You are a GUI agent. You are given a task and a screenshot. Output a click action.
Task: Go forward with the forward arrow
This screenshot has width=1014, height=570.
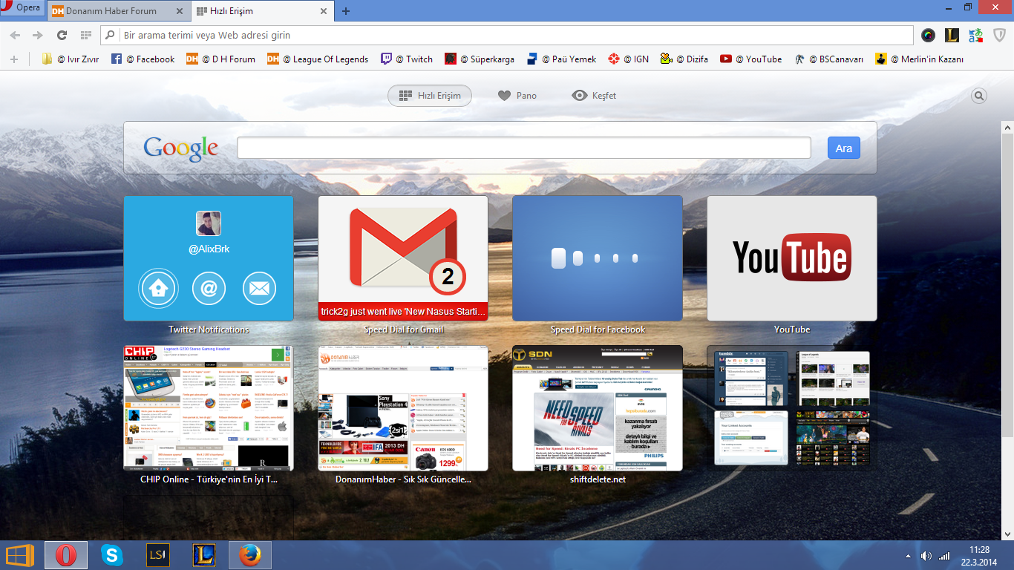37,35
